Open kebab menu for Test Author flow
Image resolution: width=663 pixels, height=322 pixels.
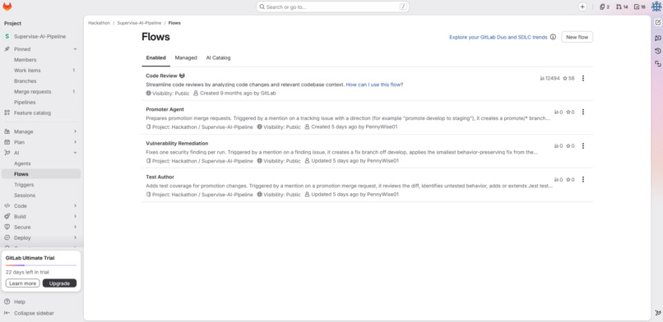[x=583, y=179]
